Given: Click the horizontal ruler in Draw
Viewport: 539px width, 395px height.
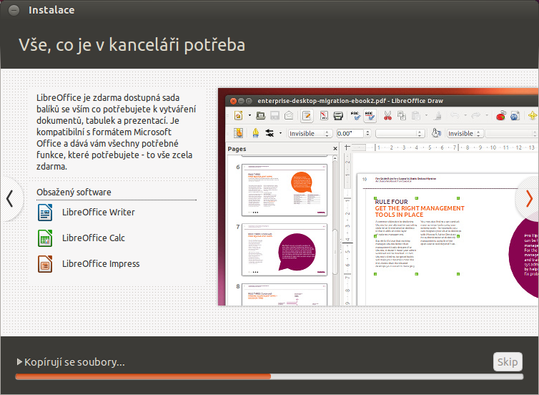Looking at the screenshot, I should tap(446, 147).
